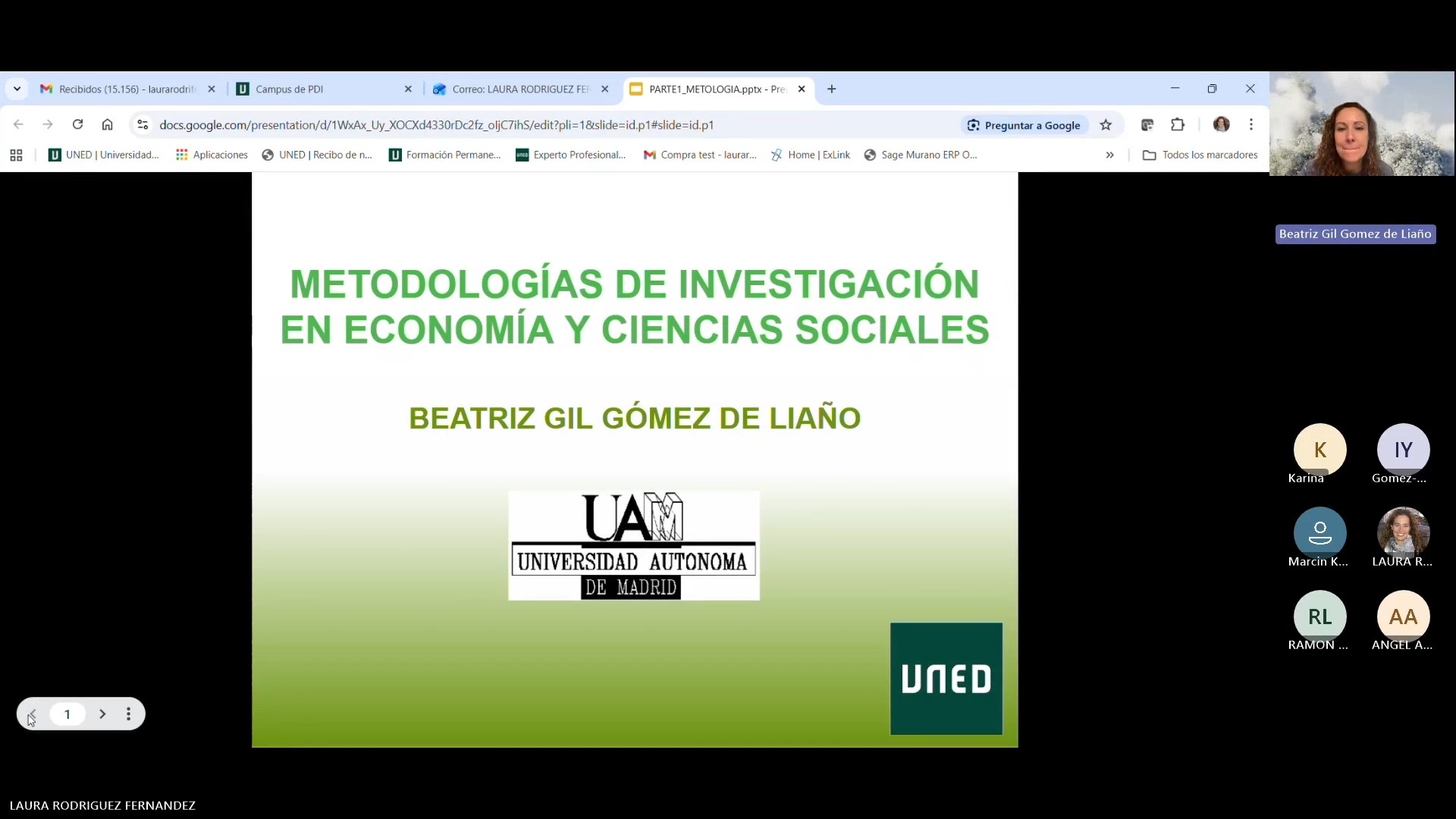The width and height of the screenshot is (1456, 819).
Task: Click the back navigation arrow
Action: pyautogui.click(x=17, y=124)
